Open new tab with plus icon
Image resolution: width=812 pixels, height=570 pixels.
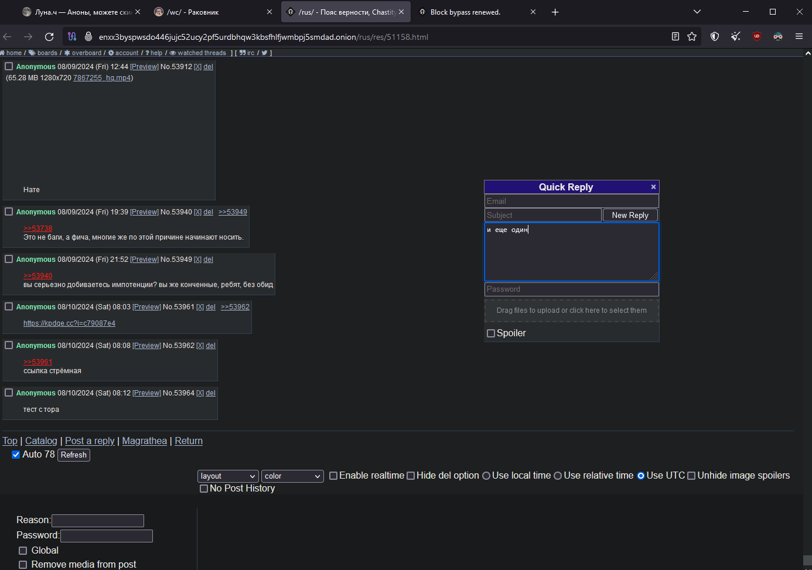[x=555, y=12]
